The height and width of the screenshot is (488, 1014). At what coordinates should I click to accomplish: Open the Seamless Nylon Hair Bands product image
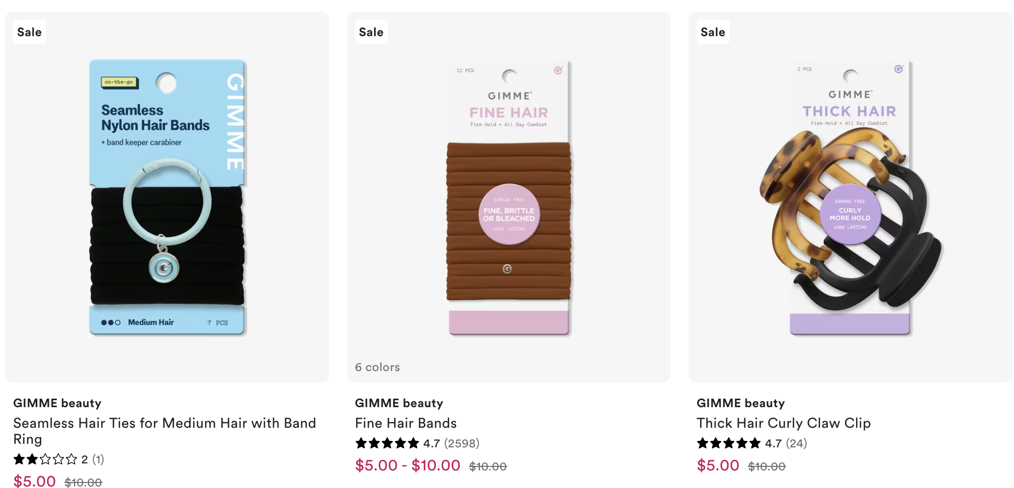click(x=167, y=197)
